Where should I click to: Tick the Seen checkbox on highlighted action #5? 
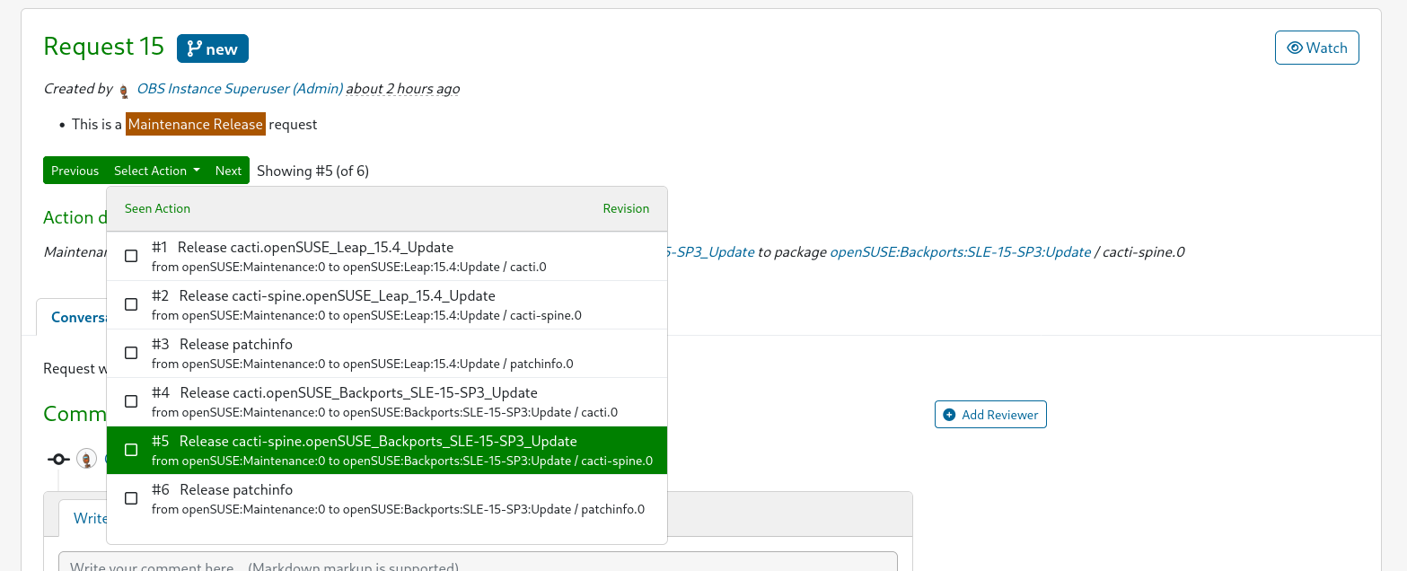tap(131, 450)
